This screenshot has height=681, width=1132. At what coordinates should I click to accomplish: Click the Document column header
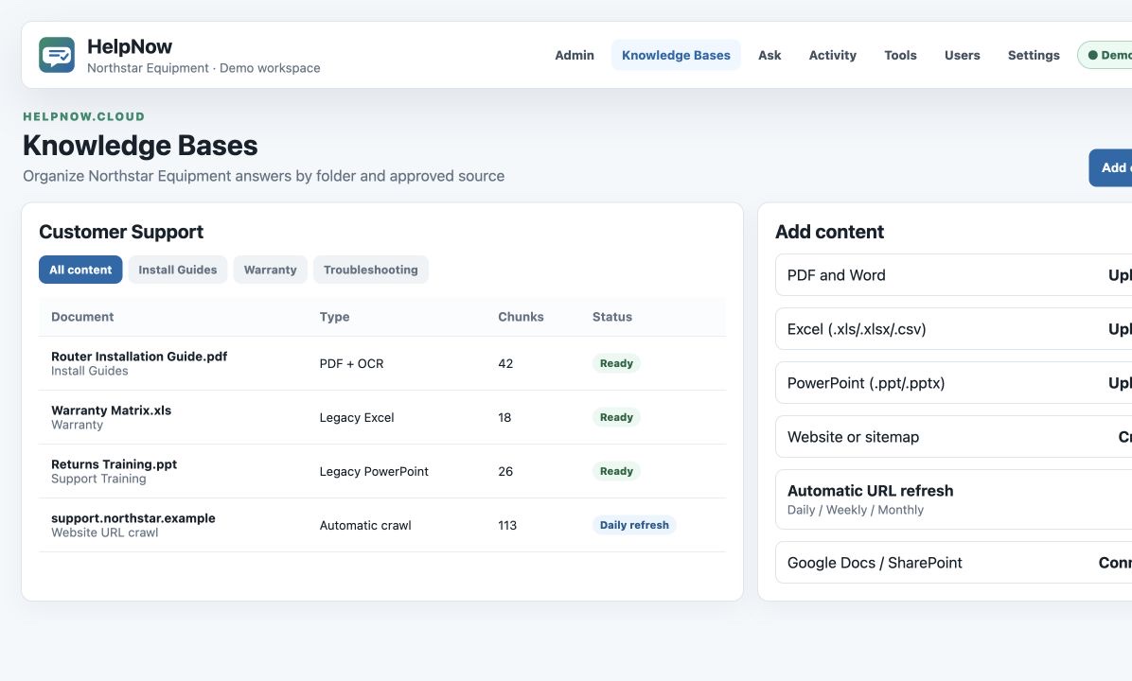point(82,317)
